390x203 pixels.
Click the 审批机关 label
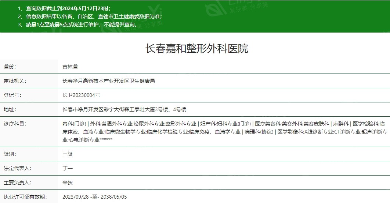click(15, 81)
